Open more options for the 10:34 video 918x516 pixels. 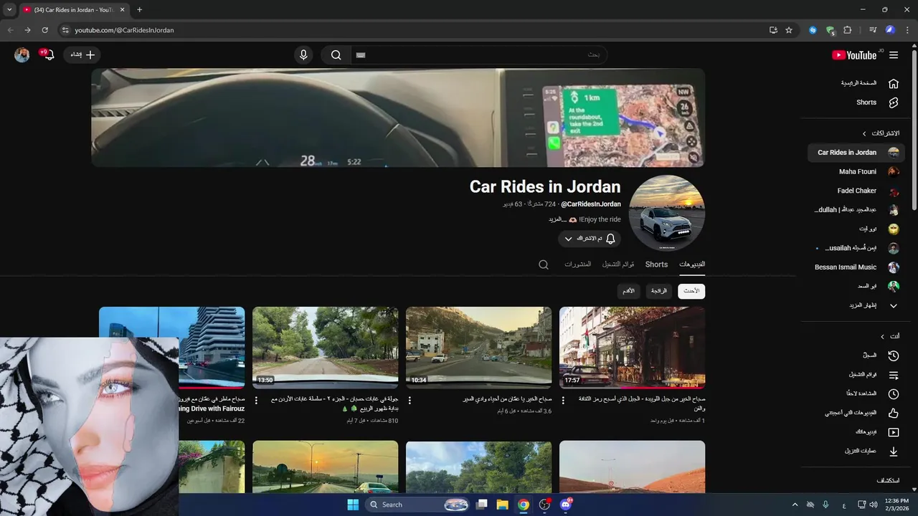point(410,400)
